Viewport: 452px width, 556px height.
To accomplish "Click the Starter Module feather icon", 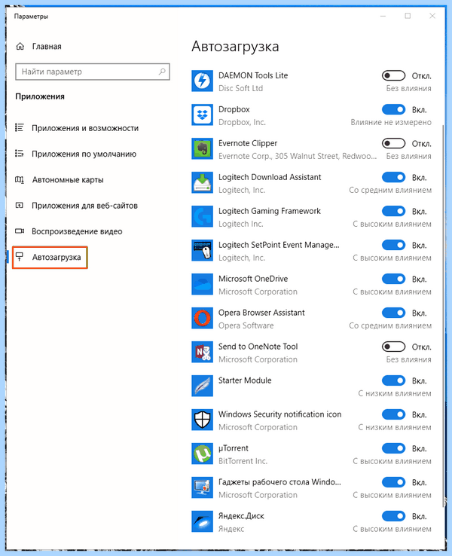I will tap(202, 386).
